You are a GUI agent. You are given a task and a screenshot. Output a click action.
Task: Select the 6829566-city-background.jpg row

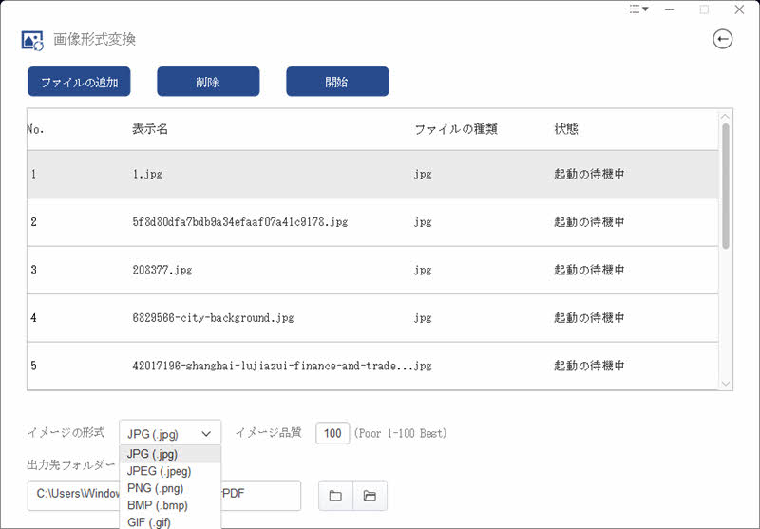click(370, 318)
